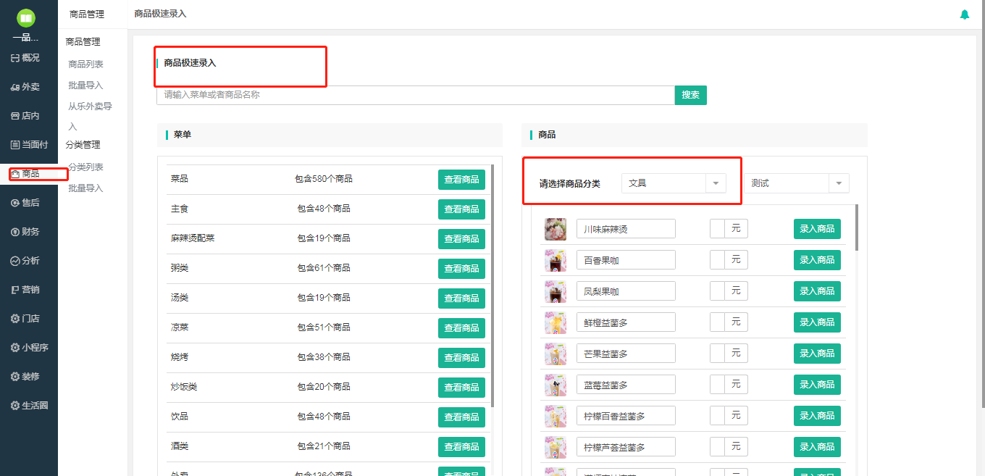Click 包含61个商品 text in 粥类 row
This screenshot has height=476, width=985.
pyautogui.click(x=324, y=268)
